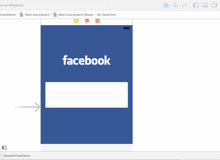Toggle the Debug area panel

205,5
